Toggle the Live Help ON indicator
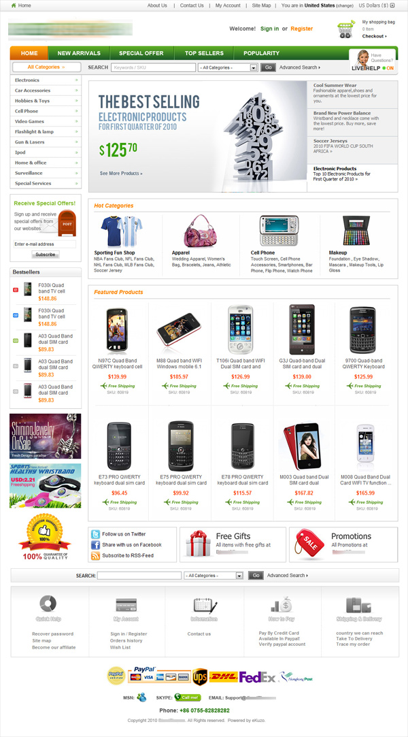This screenshot has width=408, height=737. tap(388, 68)
